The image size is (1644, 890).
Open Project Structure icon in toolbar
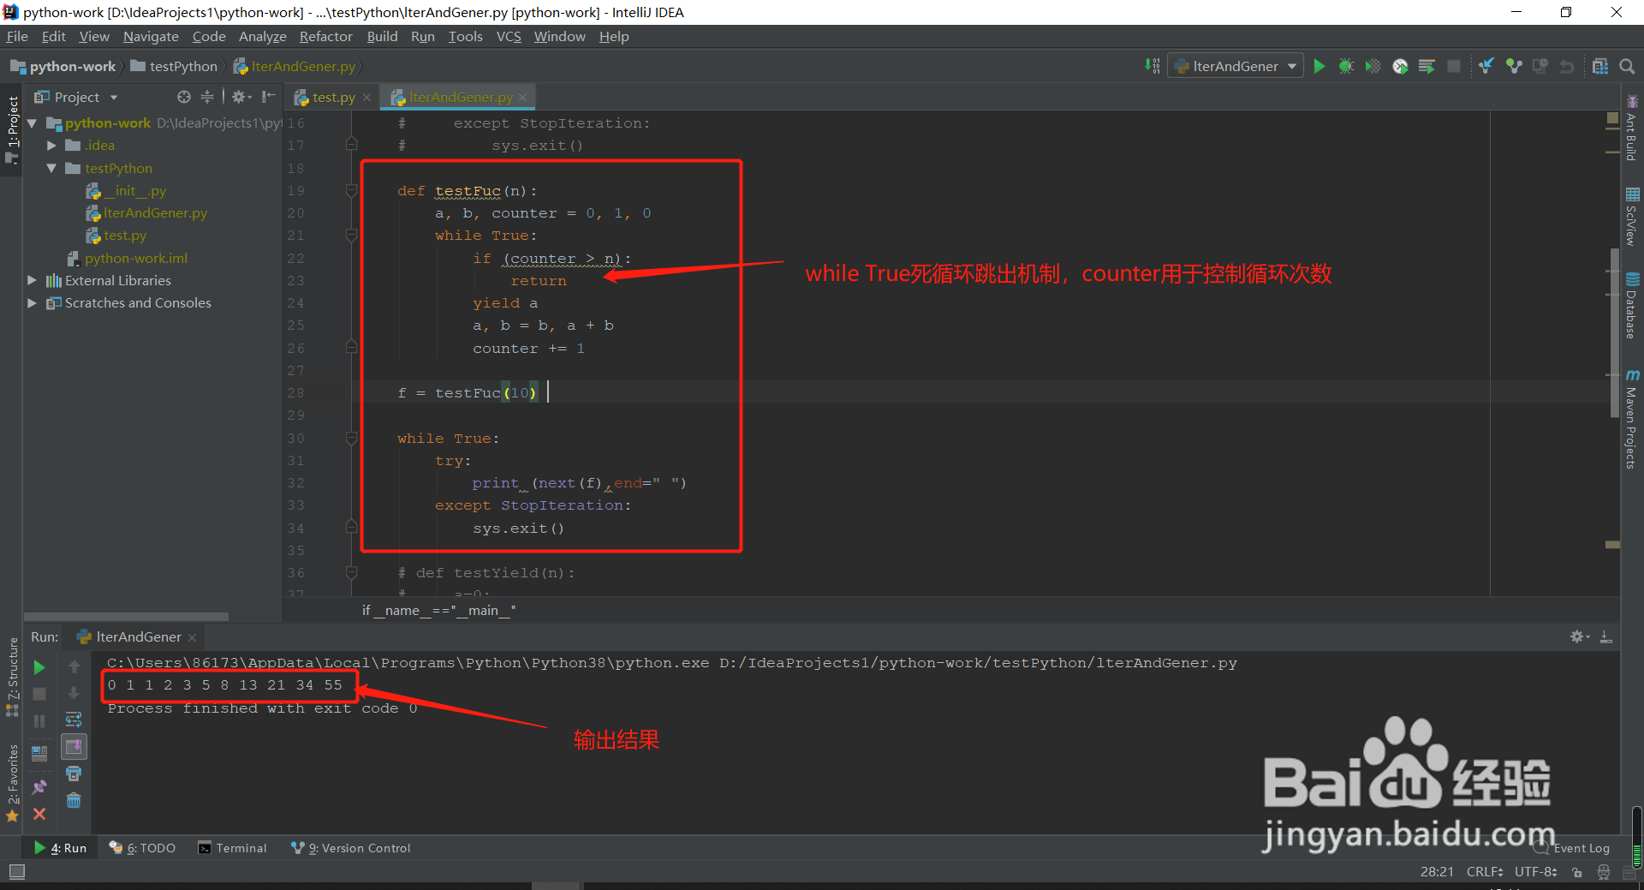1599,66
